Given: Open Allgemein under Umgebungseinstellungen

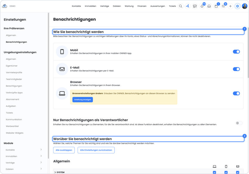Looking at the screenshot, I should tap(11, 59).
